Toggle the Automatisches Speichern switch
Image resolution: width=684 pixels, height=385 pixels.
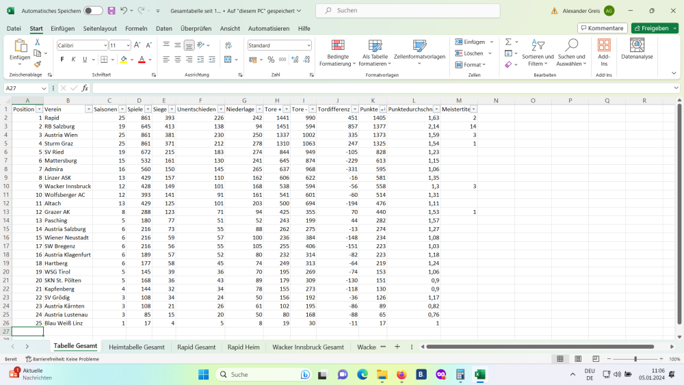(x=93, y=11)
